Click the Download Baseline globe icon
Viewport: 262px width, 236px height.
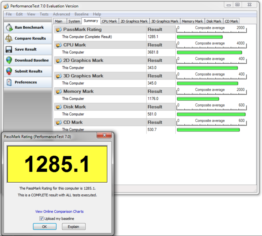[x=9, y=60]
